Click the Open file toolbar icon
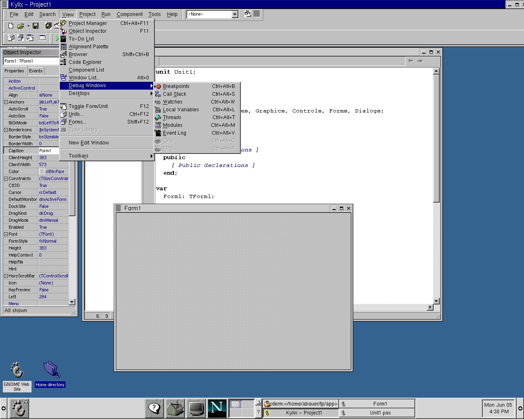 tap(20, 26)
